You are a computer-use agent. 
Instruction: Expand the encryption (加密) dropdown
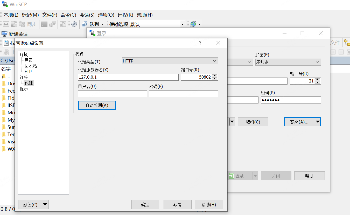pos(288,62)
